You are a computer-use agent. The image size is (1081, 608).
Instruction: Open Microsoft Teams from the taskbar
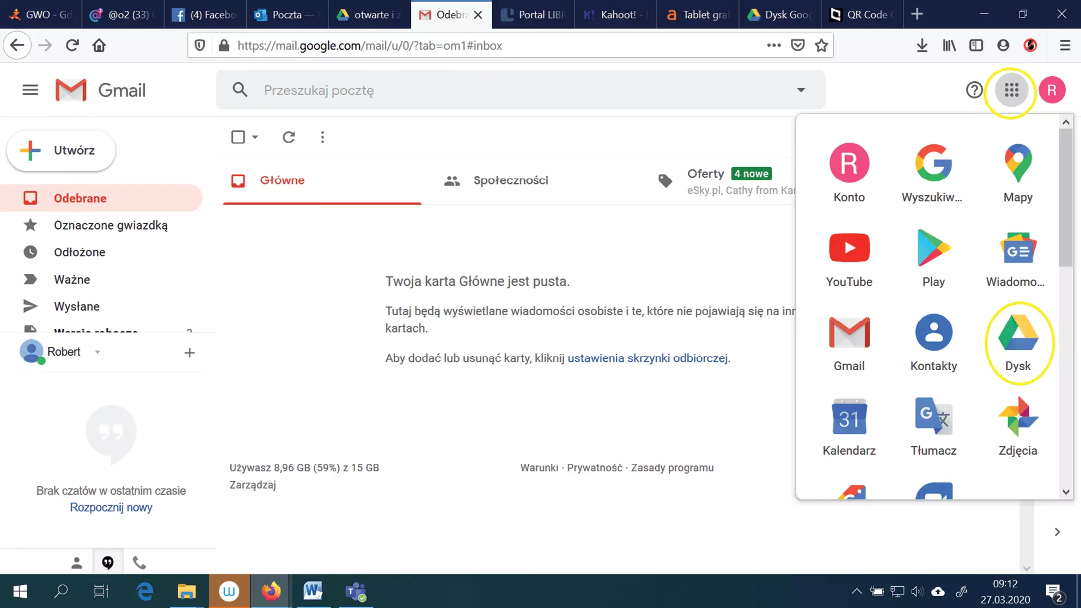pyautogui.click(x=356, y=591)
